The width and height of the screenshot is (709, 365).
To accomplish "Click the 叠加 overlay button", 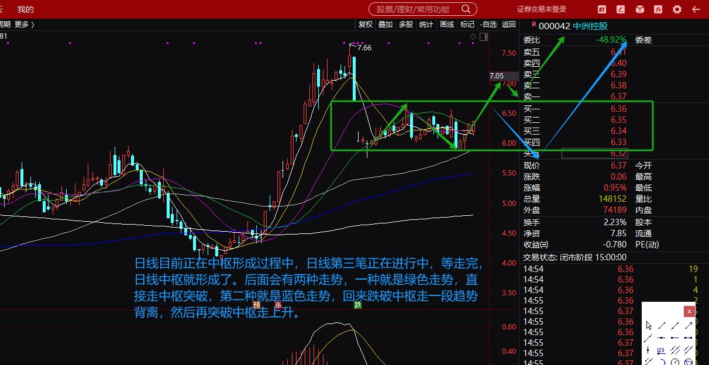I will click(386, 24).
